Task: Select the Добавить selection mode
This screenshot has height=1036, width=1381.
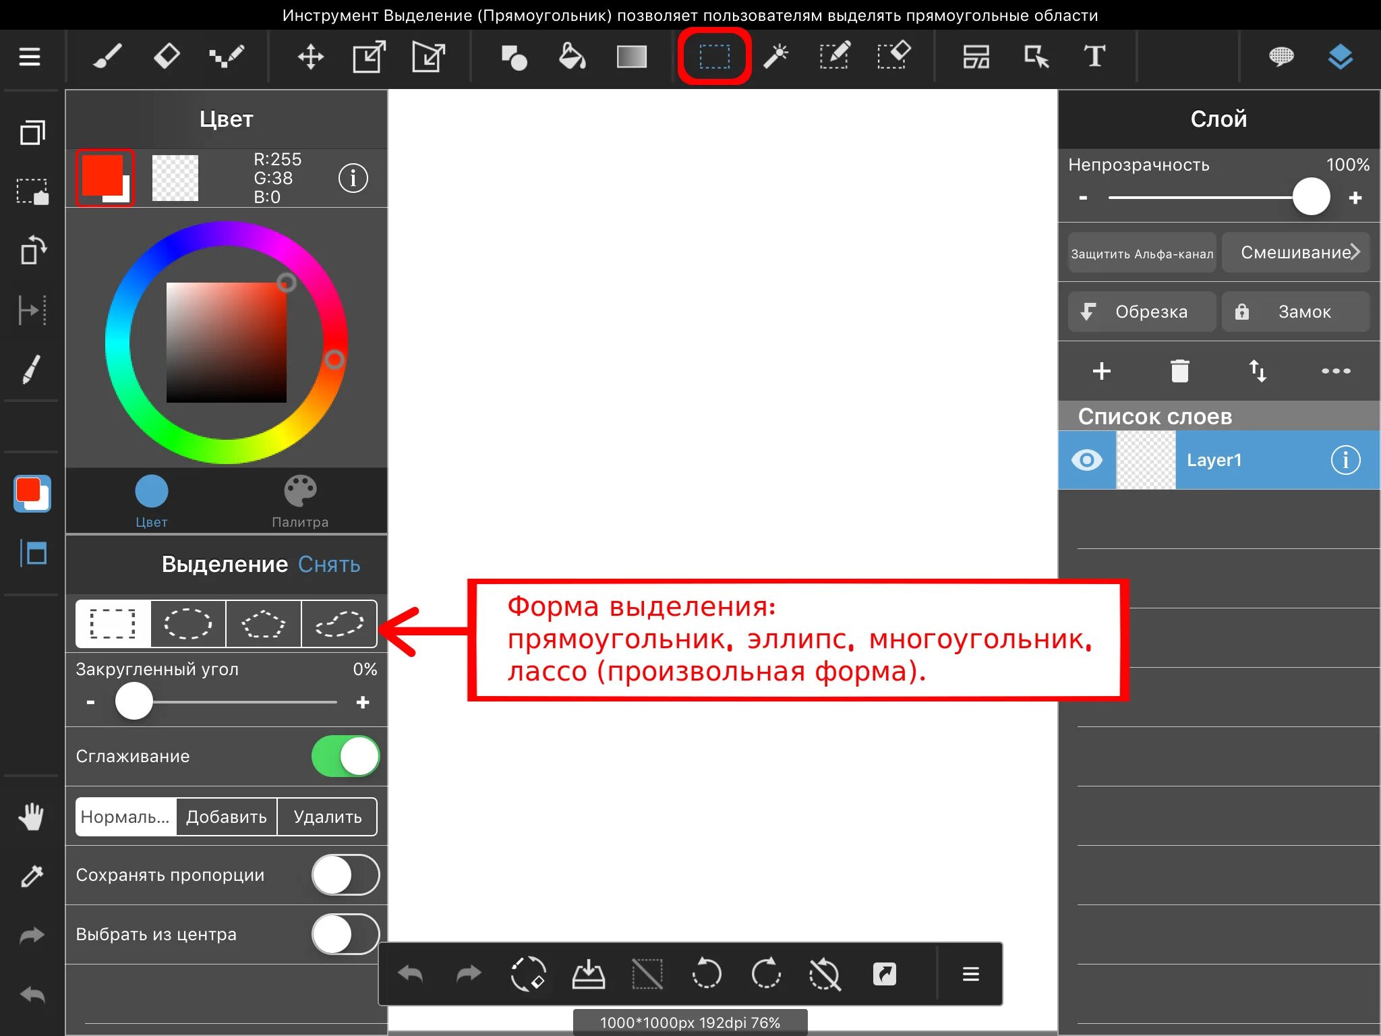Action: point(227,817)
